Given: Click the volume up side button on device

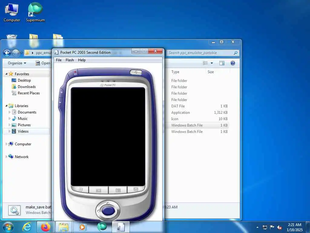Looking at the screenshot, I should pyautogui.click(x=61, y=92).
